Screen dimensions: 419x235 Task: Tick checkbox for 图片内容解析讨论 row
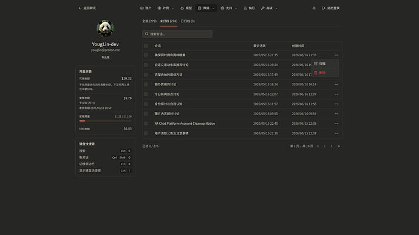[x=146, y=114]
